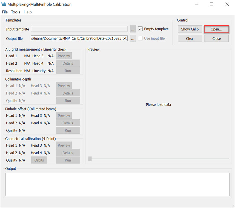Toggle the Use input file checkbox
235x208 pixels.
coord(141,38)
